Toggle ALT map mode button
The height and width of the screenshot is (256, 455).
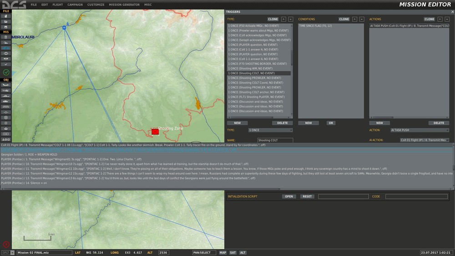(243, 252)
